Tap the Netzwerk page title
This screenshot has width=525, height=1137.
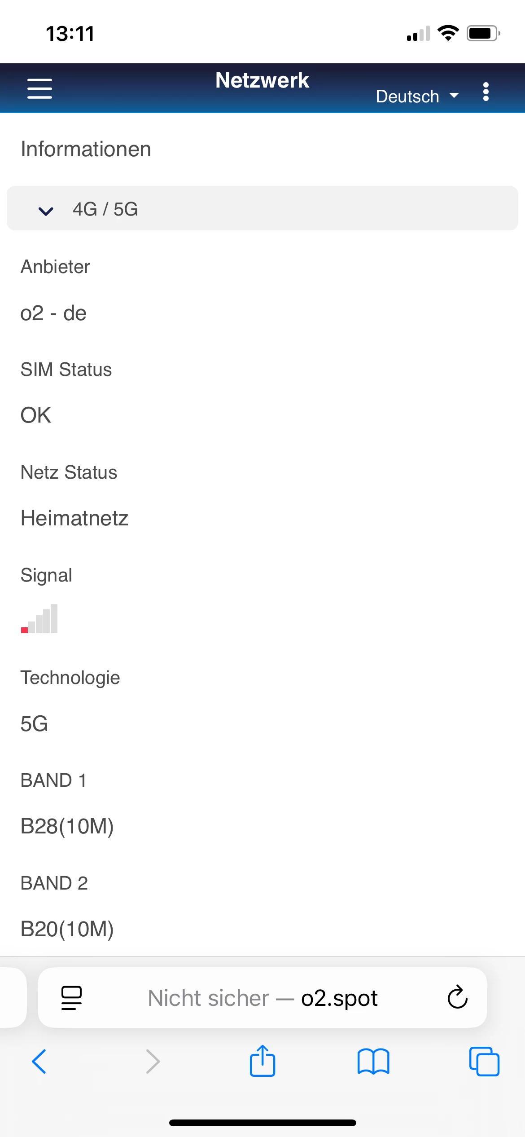(x=262, y=80)
